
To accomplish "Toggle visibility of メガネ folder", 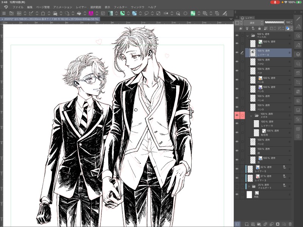I will coord(237,115).
